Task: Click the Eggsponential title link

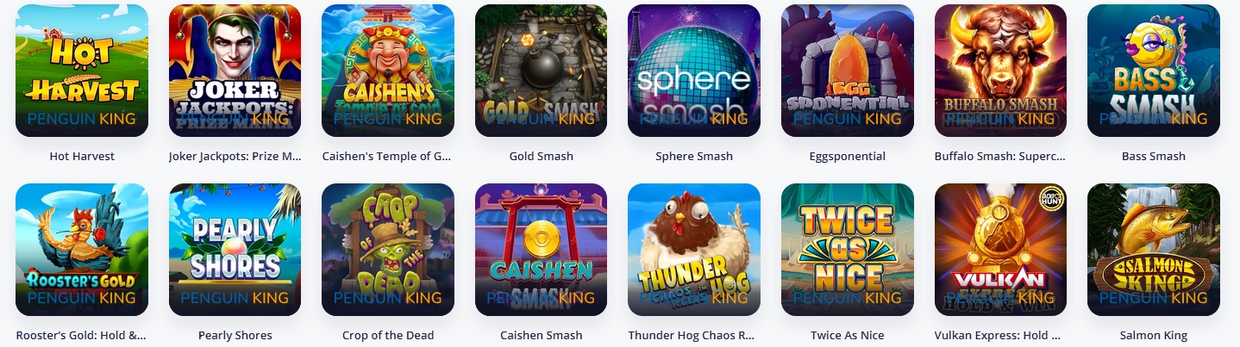Action: pos(848,157)
